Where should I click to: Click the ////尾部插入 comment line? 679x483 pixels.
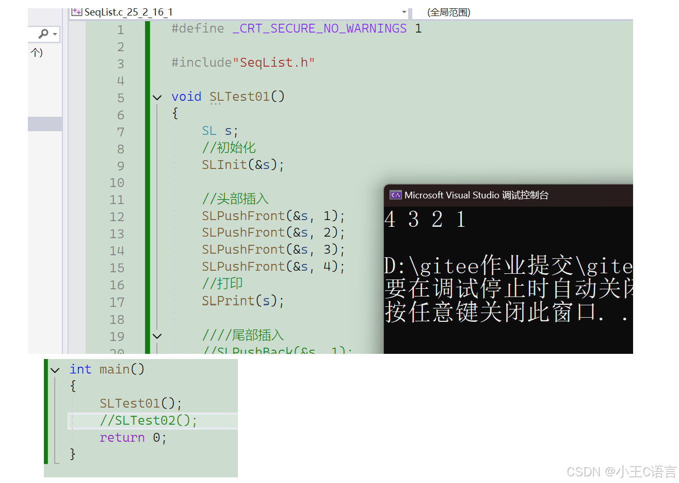click(x=243, y=335)
